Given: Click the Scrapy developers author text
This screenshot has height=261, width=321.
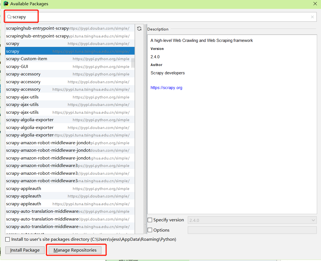Looking at the screenshot, I should pyautogui.click(x=168, y=73).
